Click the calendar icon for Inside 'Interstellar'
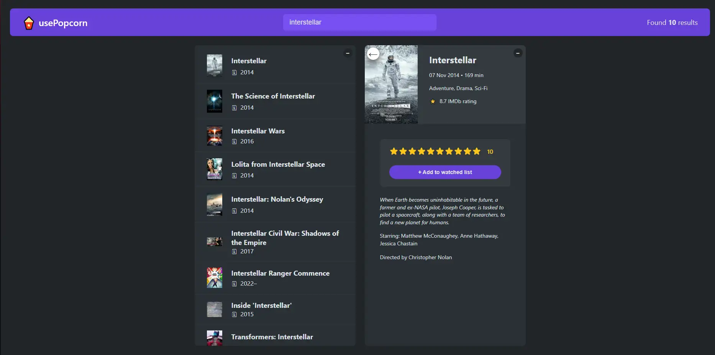This screenshot has width=715, height=355. tap(234, 315)
